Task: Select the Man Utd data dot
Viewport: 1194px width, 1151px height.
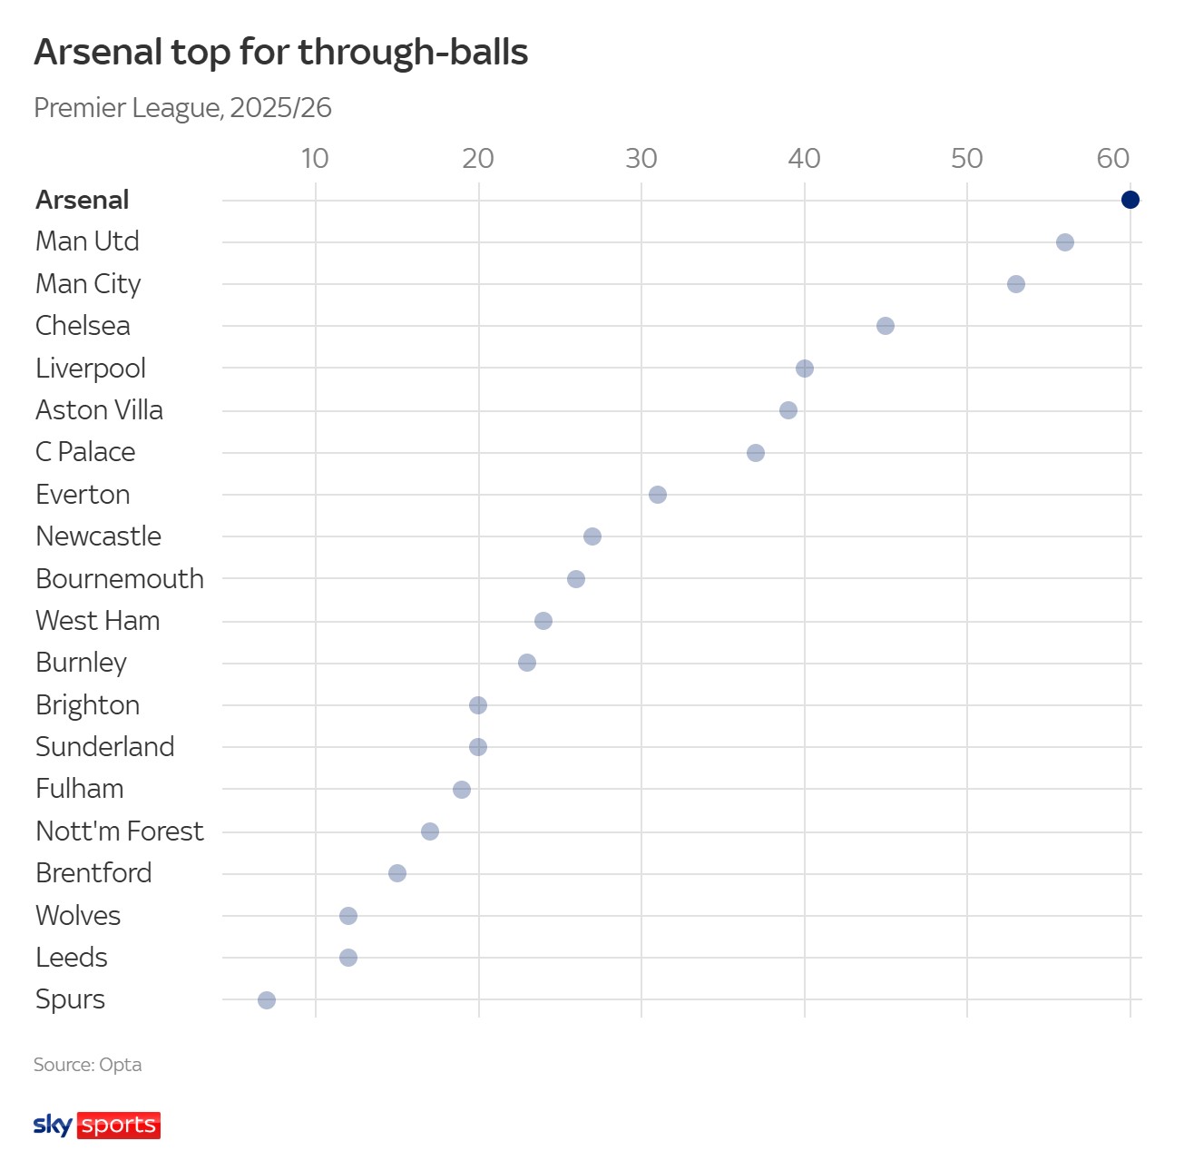Action: coord(1064,242)
